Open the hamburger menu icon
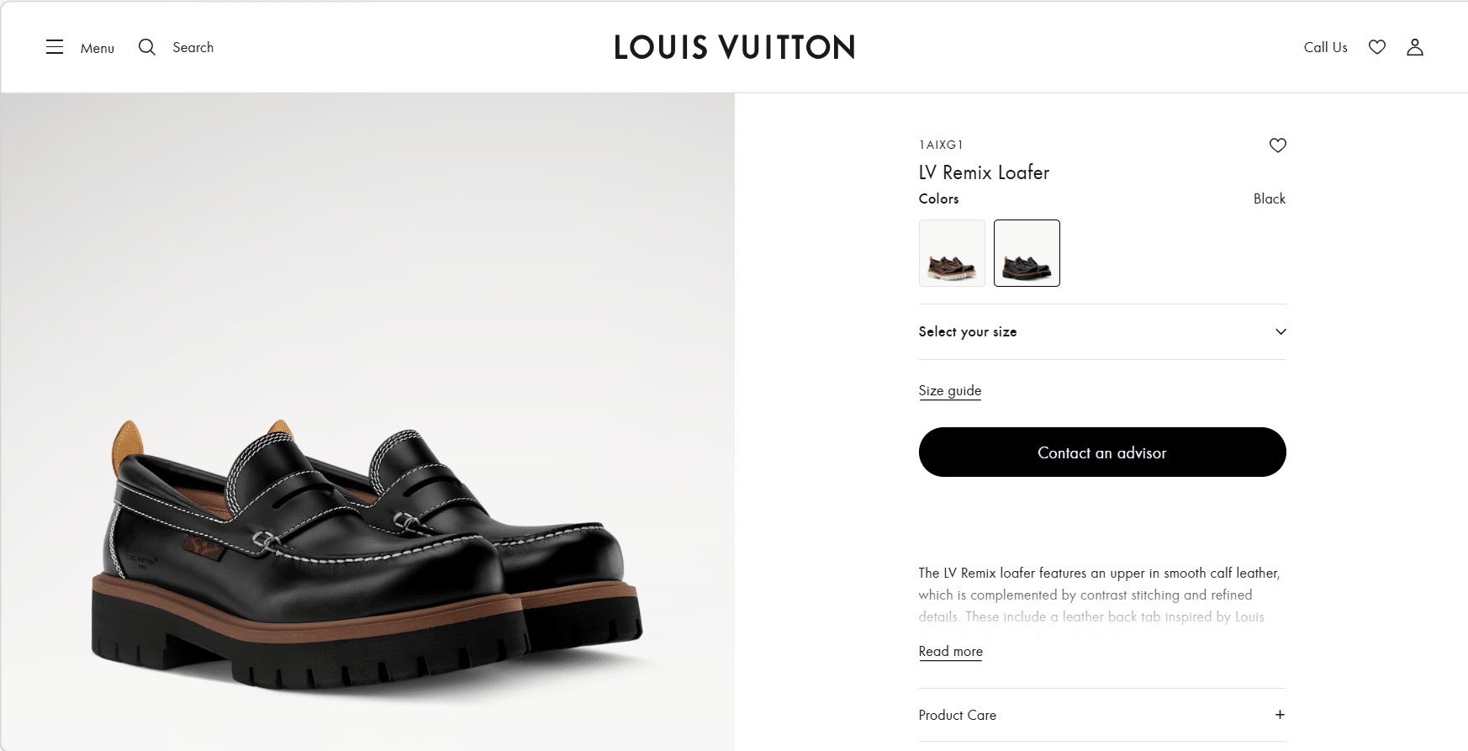 (55, 47)
